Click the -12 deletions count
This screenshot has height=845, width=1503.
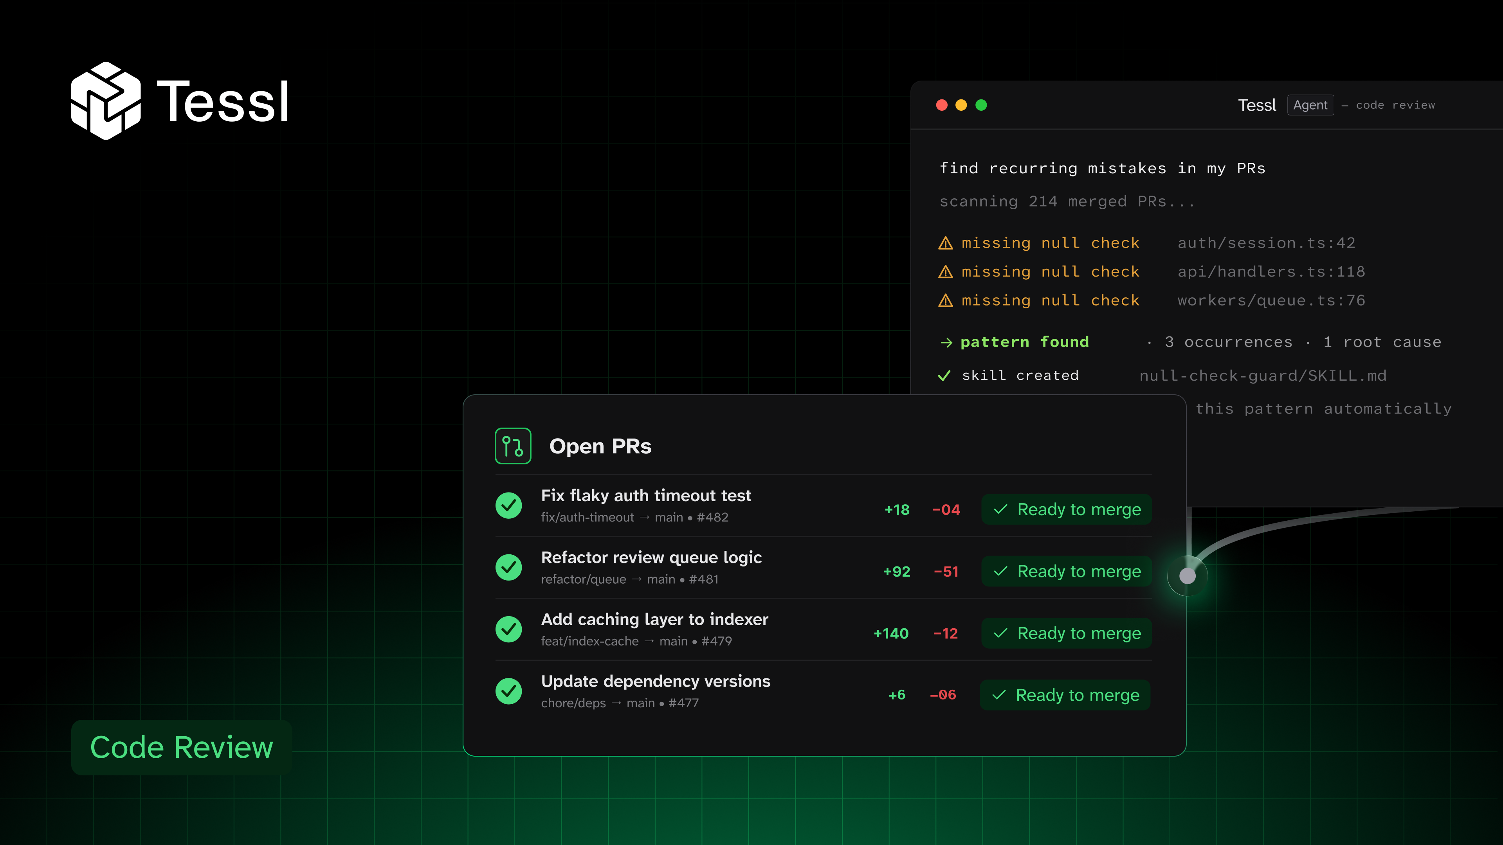(x=946, y=633)
